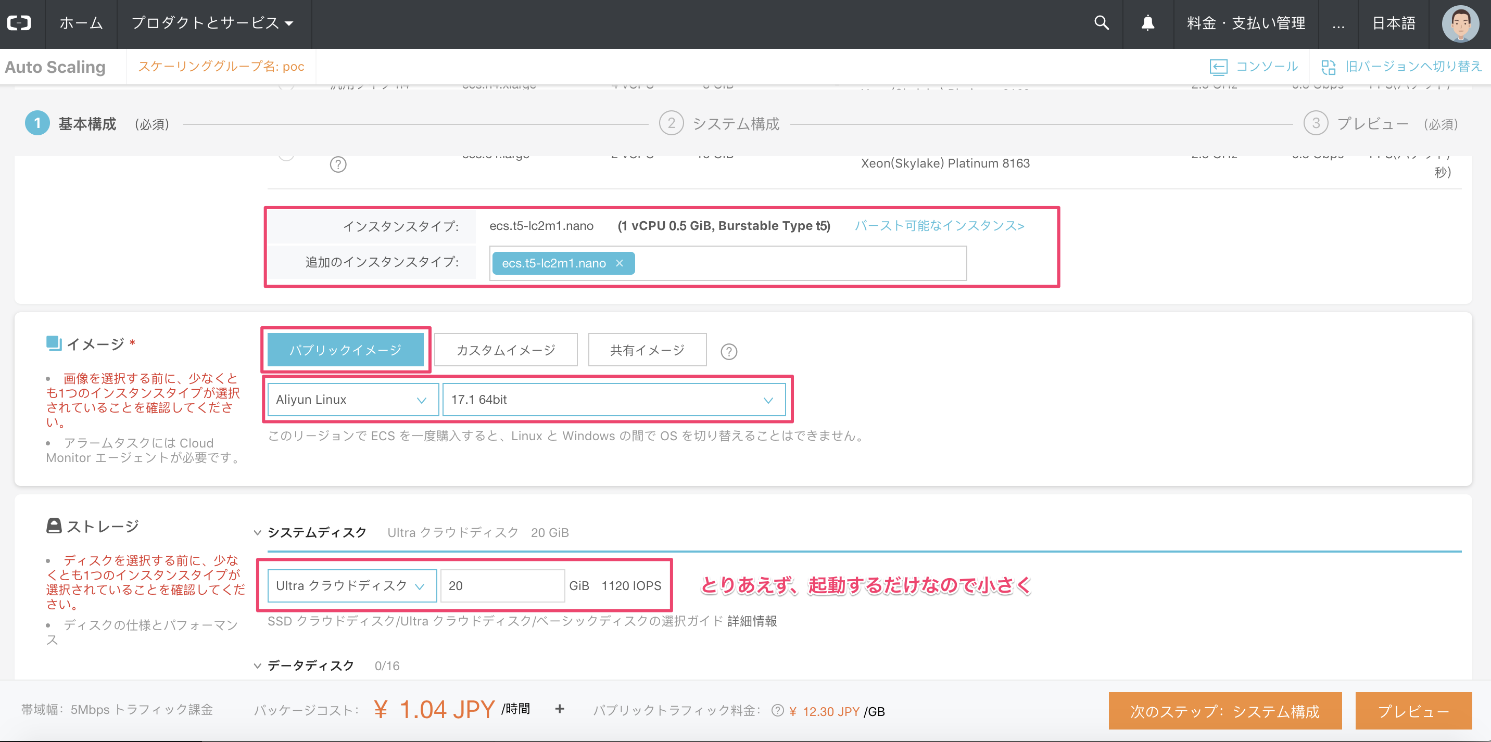Open Ultra クラウドディスク type dropdown
Screen dimensions: 1491x742
pyautogui.click(x=351, y=586)
